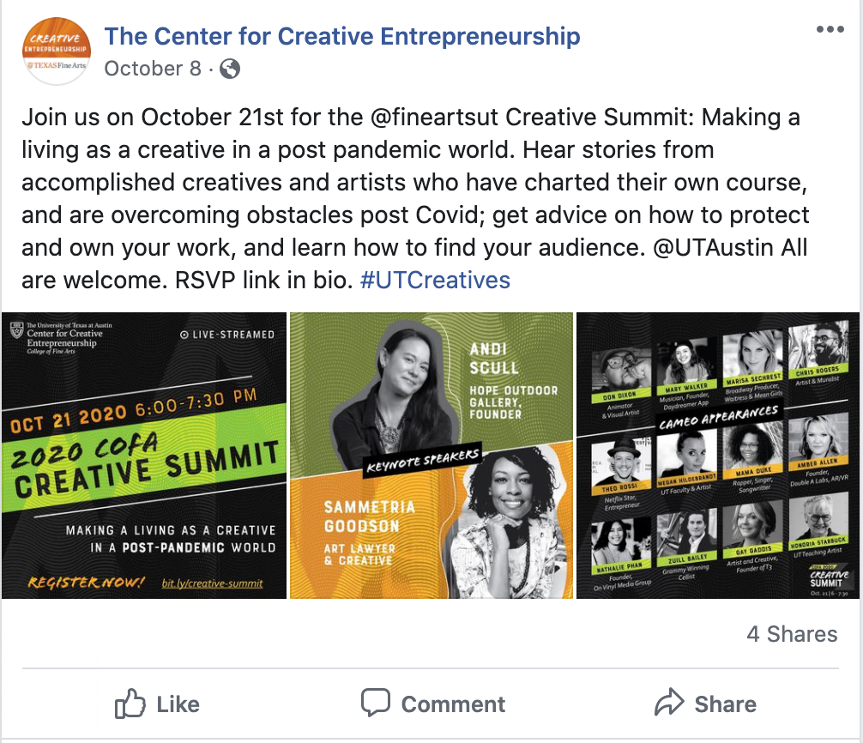View the 4 Shares list
The height and width of the screenshot is (743, 863).
(x=792, y=634)
